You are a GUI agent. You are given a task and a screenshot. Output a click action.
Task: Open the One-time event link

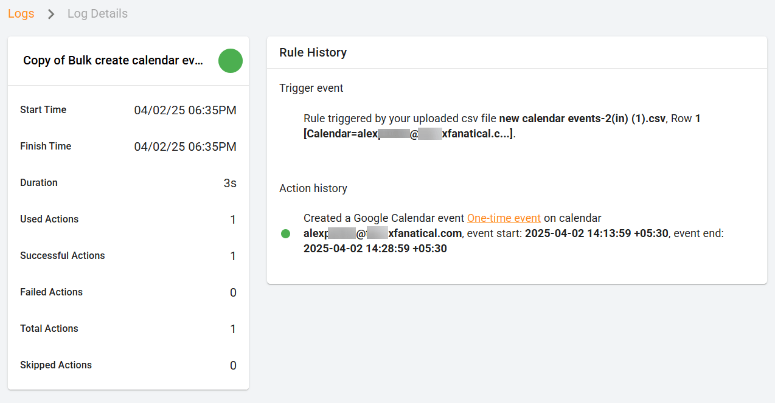coord(505,218)
